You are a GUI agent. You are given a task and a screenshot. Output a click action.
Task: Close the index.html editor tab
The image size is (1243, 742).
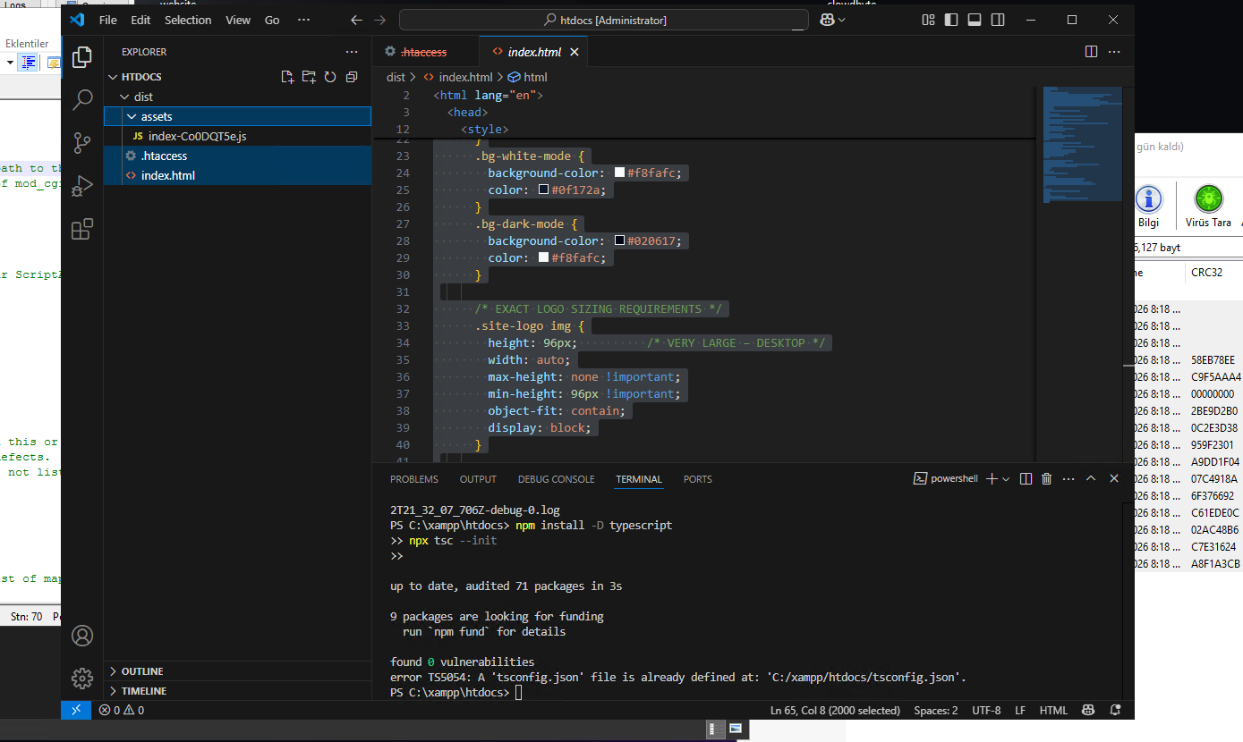click(575, 52)
